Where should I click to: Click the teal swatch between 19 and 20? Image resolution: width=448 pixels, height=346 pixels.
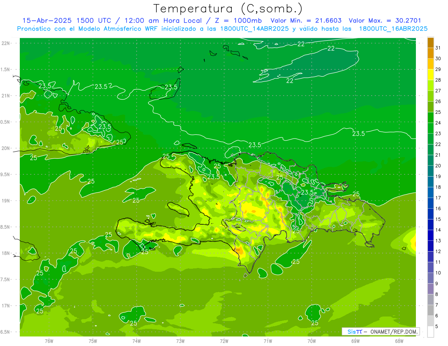430,171
